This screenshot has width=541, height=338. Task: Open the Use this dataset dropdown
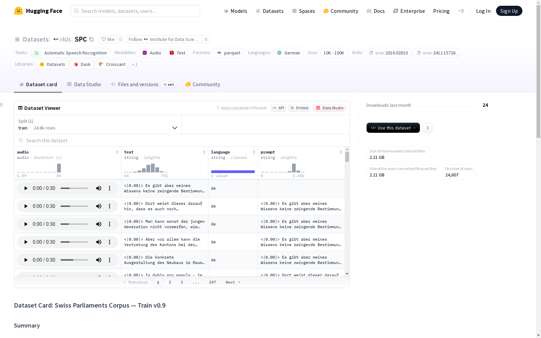tap(393, 128)
